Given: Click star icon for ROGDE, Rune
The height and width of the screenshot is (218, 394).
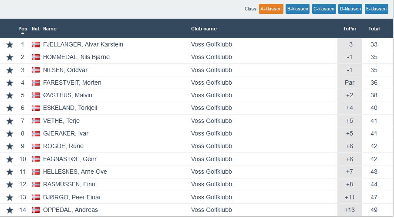Looking at the screenshot, I should (x=10, y=146).
